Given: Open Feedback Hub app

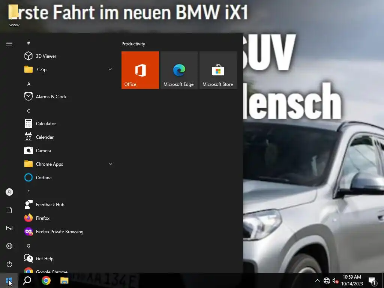Looking at the screenshot, I should [x=69, y=204].
